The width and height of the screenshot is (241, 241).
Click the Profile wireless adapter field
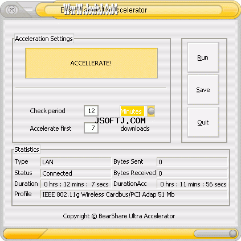click(x=134, y=194)
